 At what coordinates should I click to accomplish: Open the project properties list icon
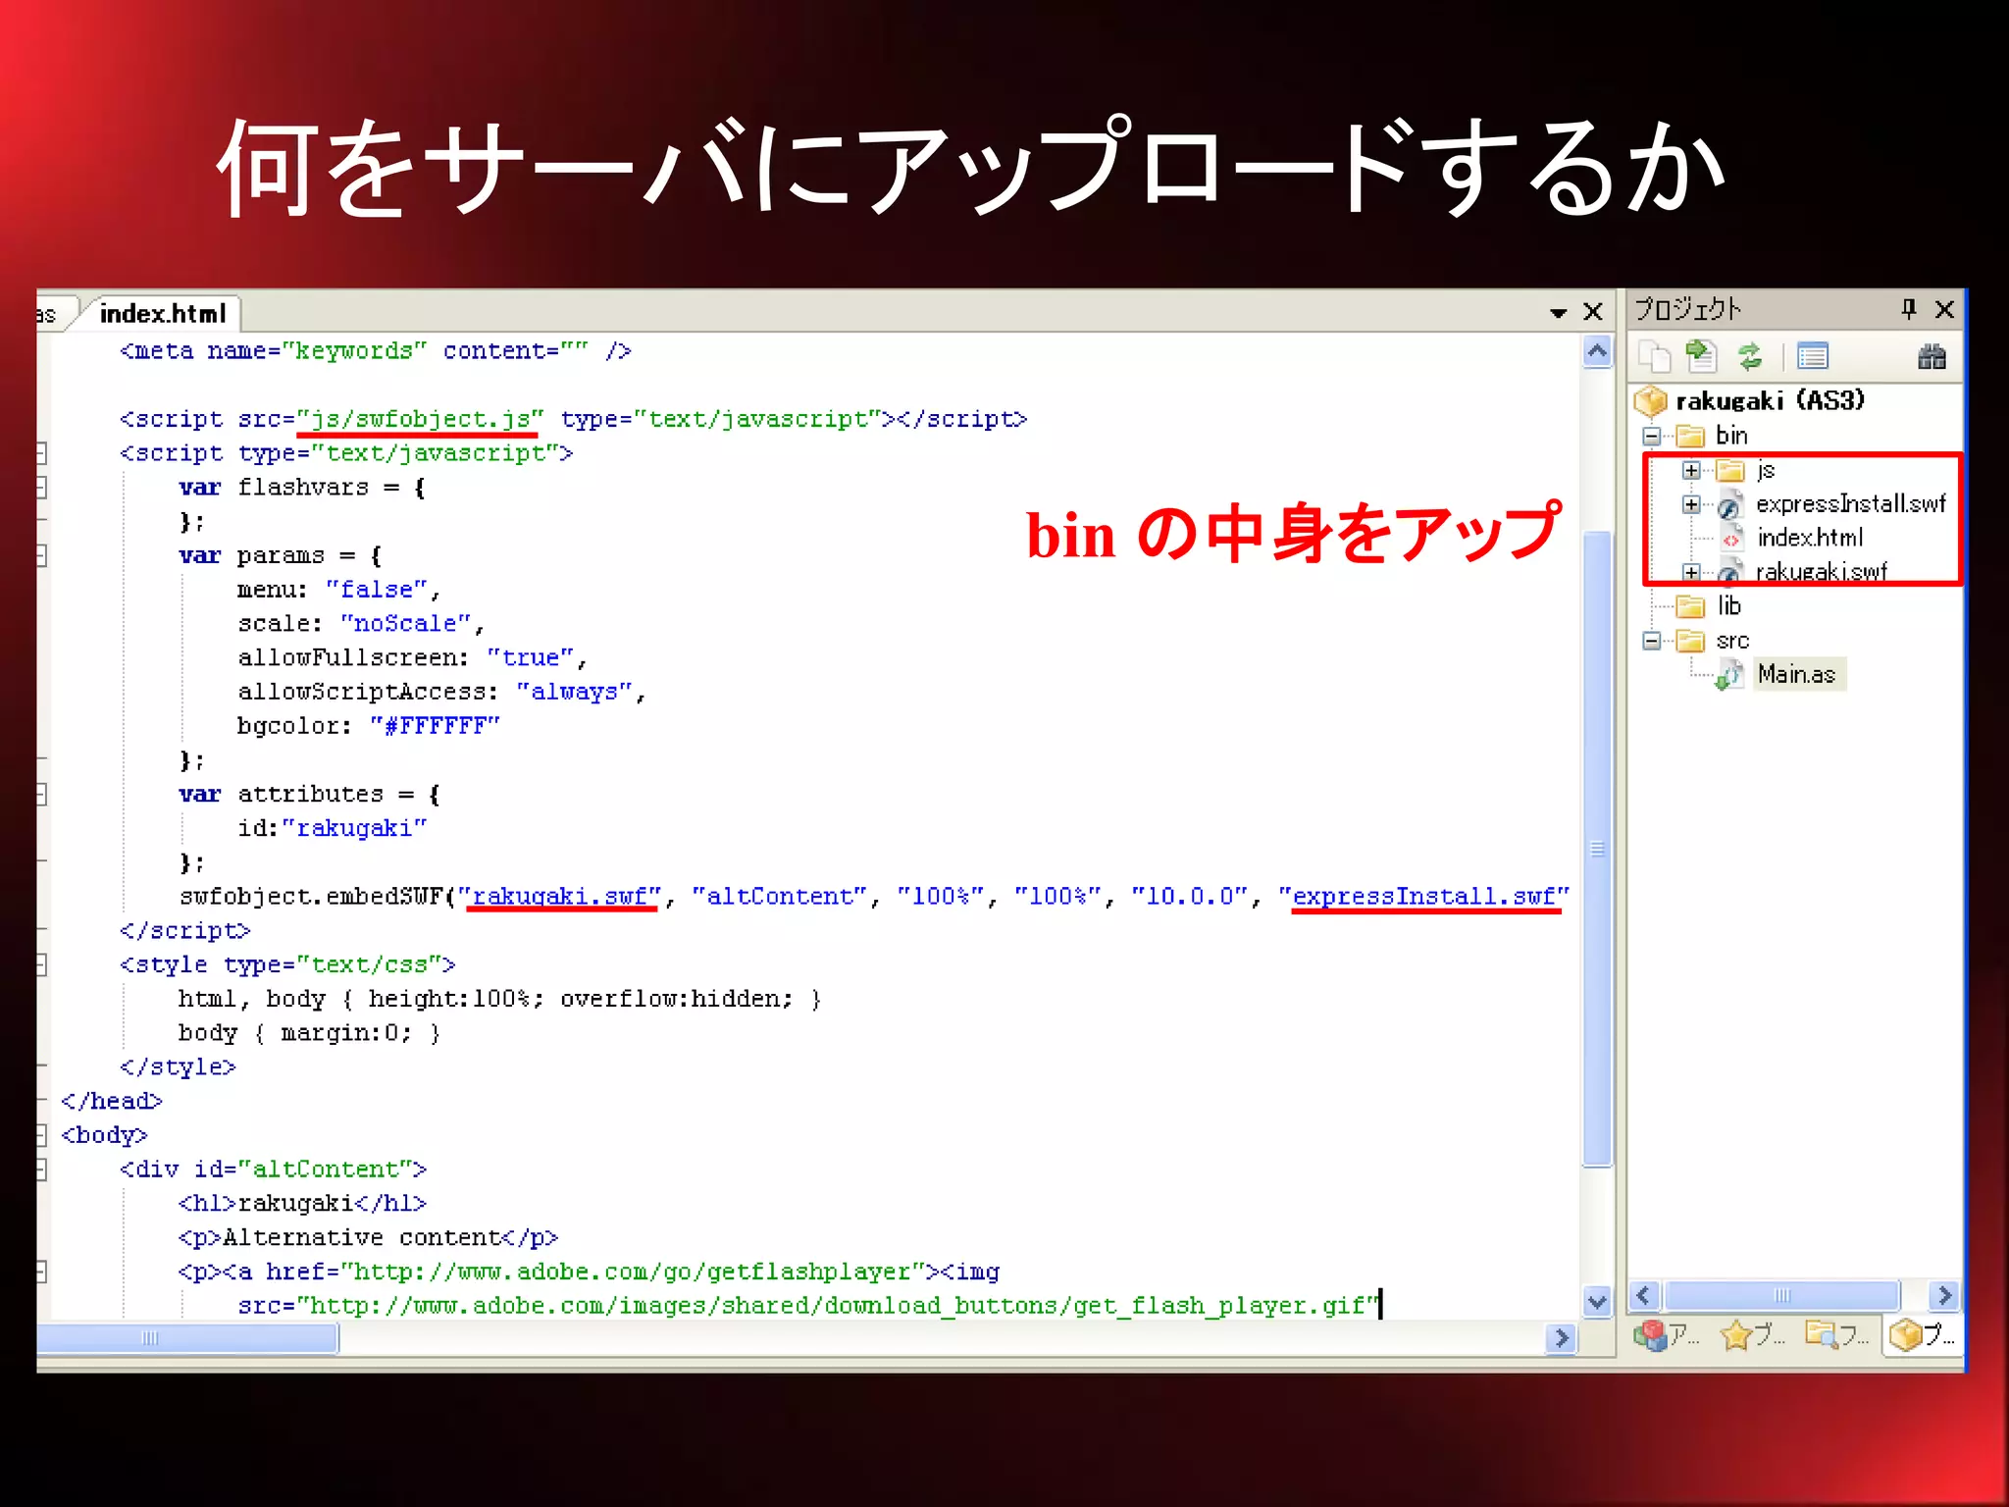[x=1812, y=357]
